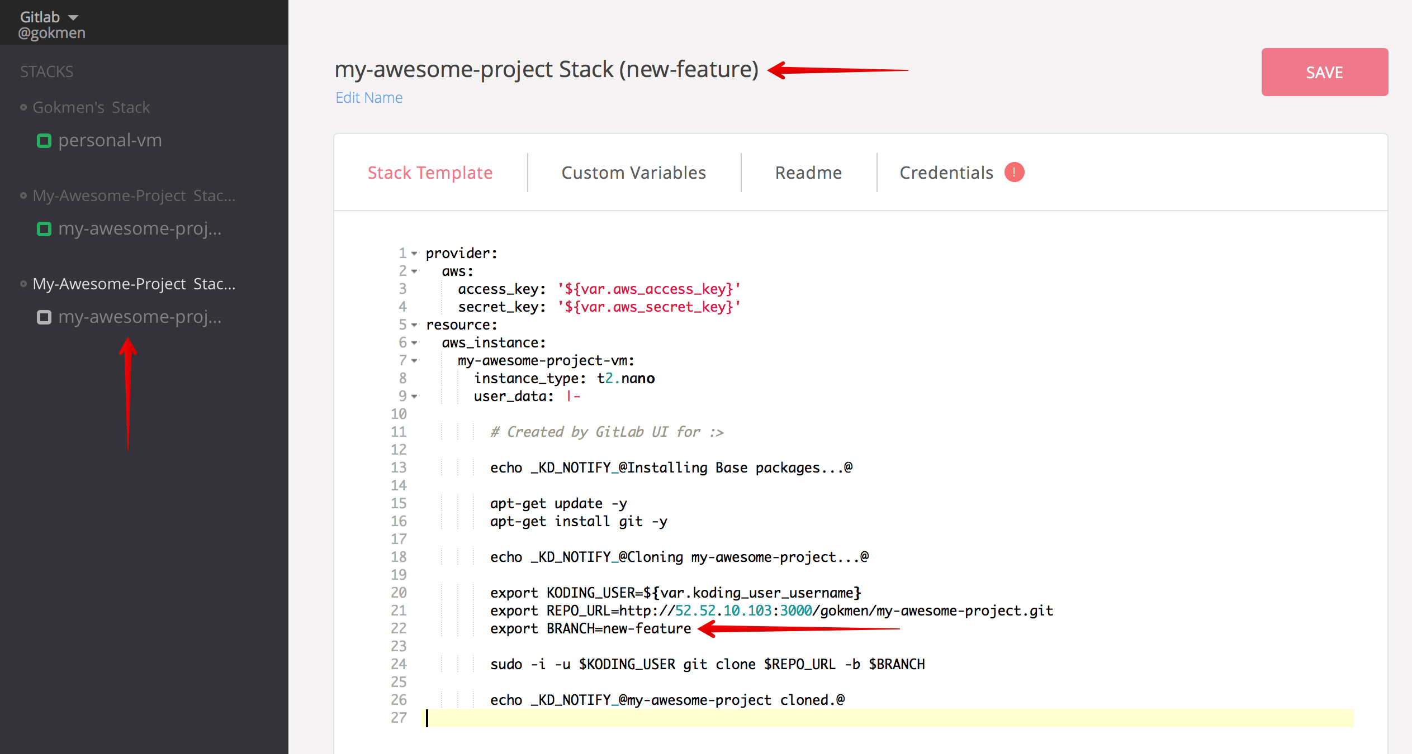Click green status icon of running my-awesome-proj VM
This screenshot has width=1412, height=754.
click(44, 229)
